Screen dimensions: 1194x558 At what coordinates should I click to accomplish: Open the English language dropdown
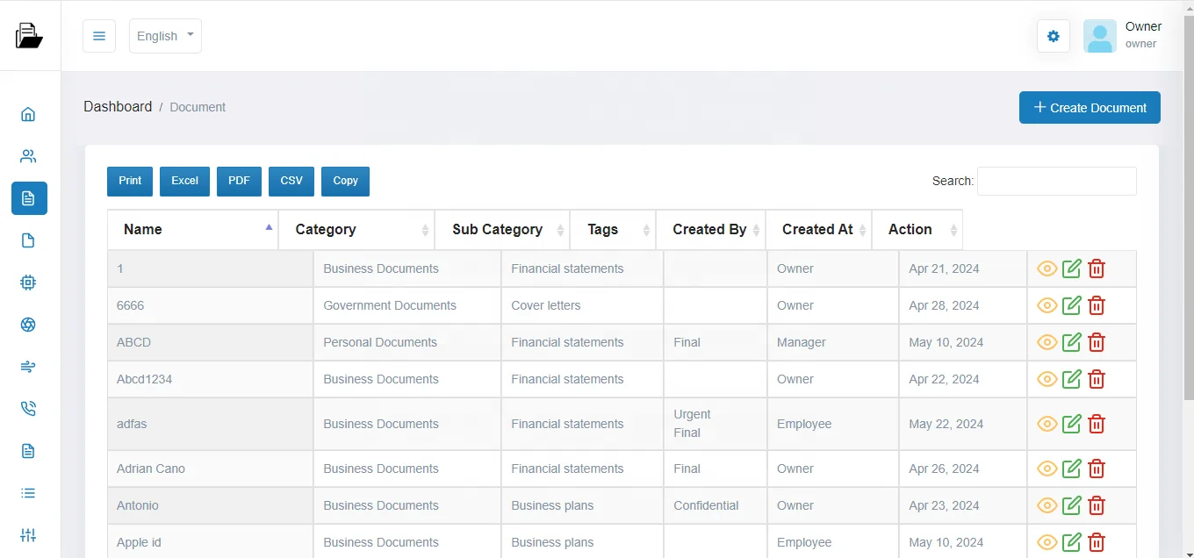pos(164,36)
